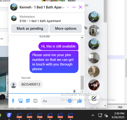Click the 9:34 AM timestamp

click(x=44, y=37)
